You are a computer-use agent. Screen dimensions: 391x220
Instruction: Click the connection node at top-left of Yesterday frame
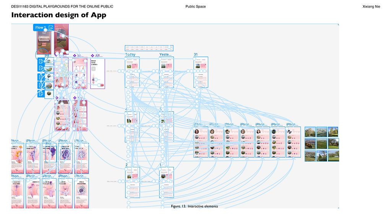tap(160, 59)
